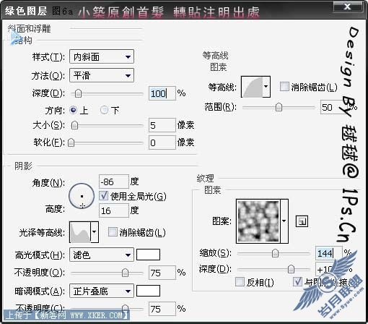The width and height of the screenshot is (368, 324).
Task: Click the 角度 input field showing -86
Action: [x=114, y=182]
